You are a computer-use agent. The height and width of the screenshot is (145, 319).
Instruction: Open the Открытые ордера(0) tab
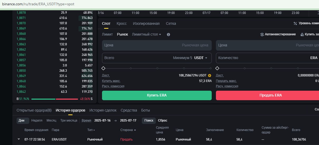[x=34, y=110]
